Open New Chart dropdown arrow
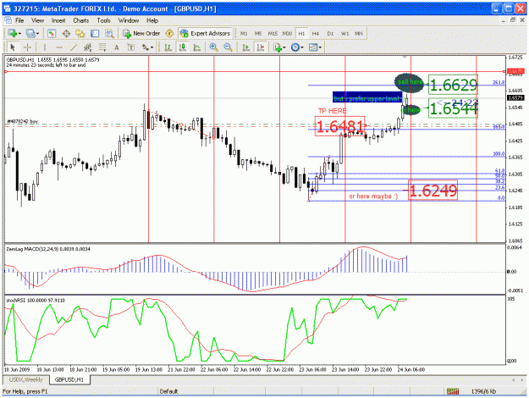Image resolution: width=529 pixels, height=398 pixels. [x=19, y=33]
